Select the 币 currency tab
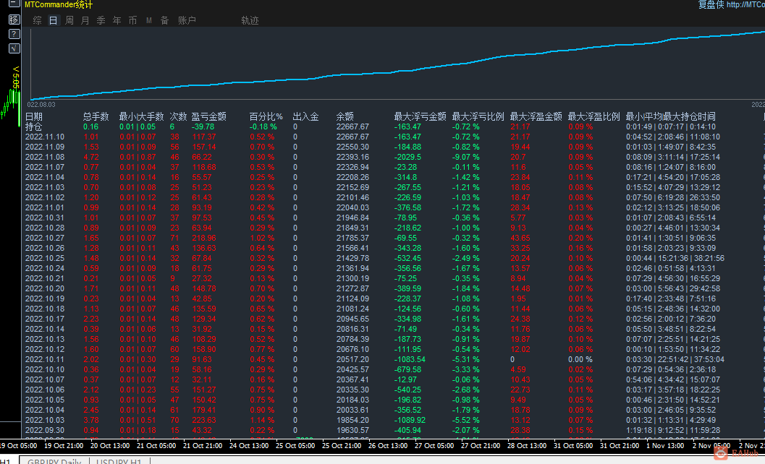Screen dimensions: 765x464 click(132, 20)
